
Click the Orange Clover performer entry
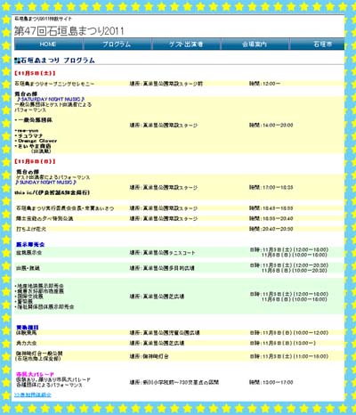tap(36, 141)
